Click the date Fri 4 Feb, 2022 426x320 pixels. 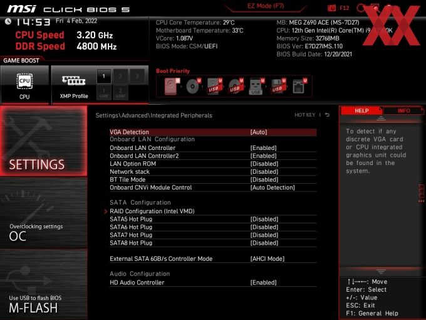pyautogui.click(x=76, y=21)
